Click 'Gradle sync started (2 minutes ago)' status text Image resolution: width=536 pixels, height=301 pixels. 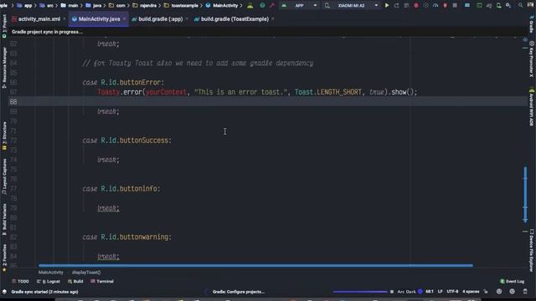click(44, 292)
